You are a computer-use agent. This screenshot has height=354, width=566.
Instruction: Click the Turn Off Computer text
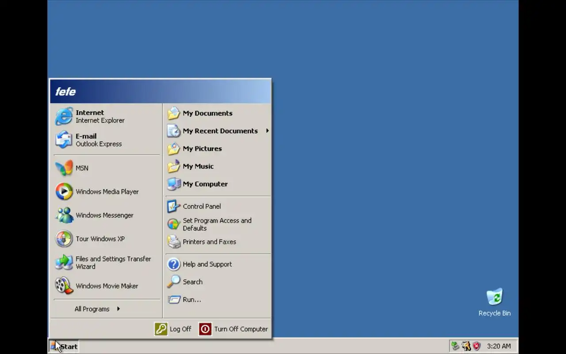tap(241, 329)
